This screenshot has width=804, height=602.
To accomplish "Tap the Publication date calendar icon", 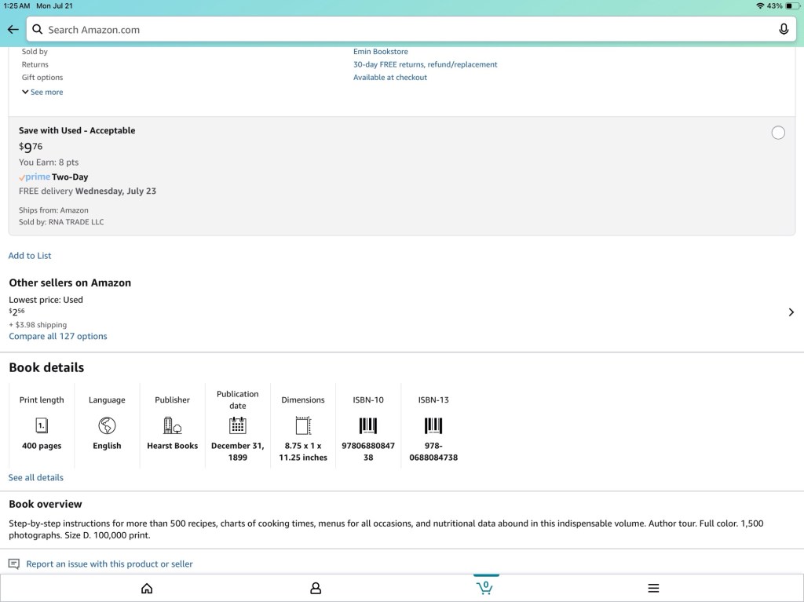I will pos(237,425).
